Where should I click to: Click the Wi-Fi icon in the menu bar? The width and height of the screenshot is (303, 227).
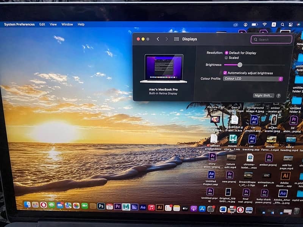pyautogui.click(x=265, y=25)
